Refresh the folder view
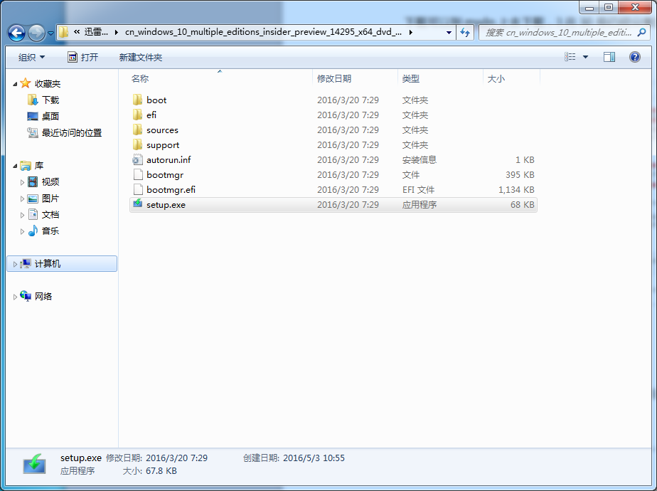The image size is (657, 491). [465, 32]
